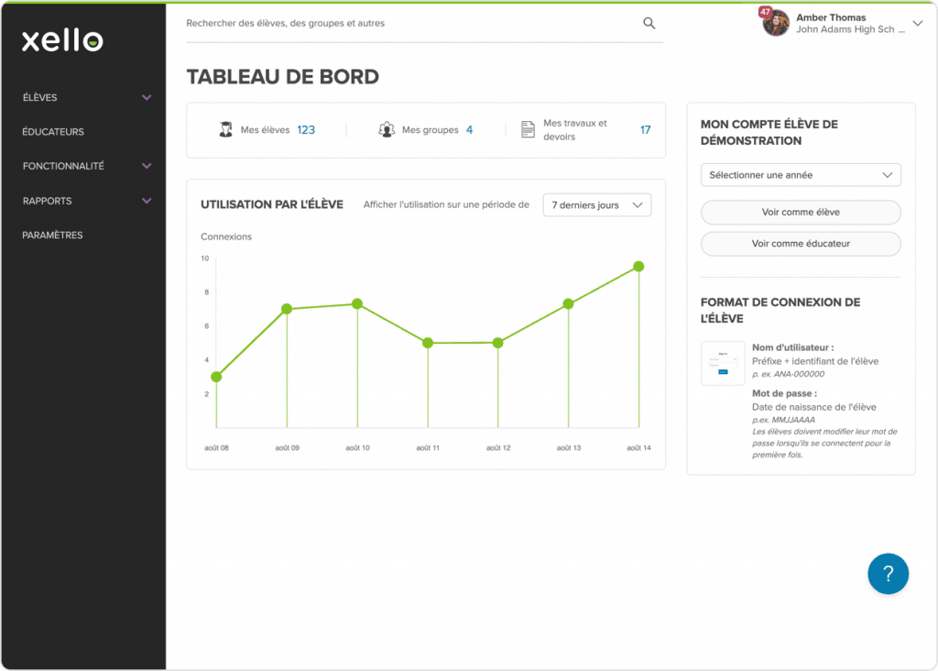Image resolution: width=938 pixels, height=671 pixels.
Task: Open the account menu arrow beside Amber Thomas
Action: click(x=918, y=24)
